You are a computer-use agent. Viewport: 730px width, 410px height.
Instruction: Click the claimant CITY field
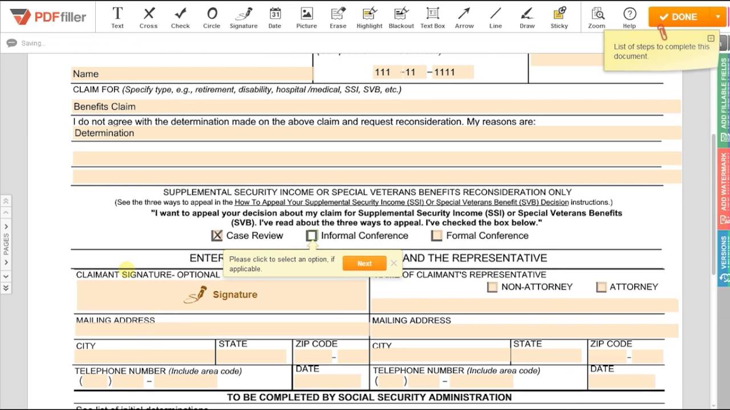[x=144, y=357]
